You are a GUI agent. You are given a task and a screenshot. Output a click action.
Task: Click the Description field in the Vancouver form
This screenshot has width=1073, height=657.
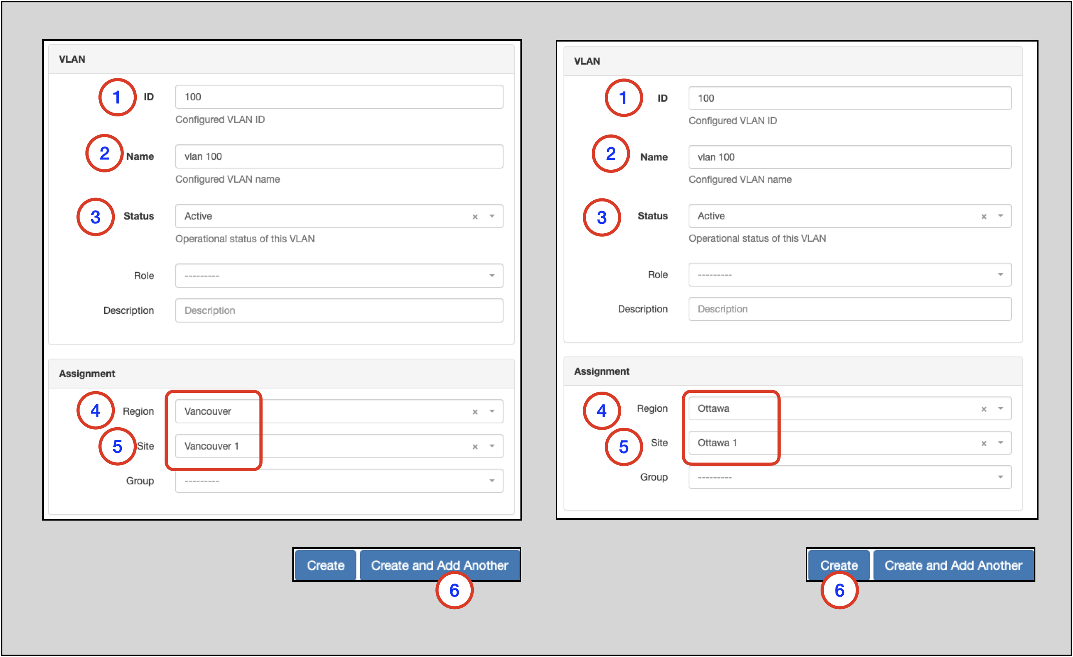[339, 310]
